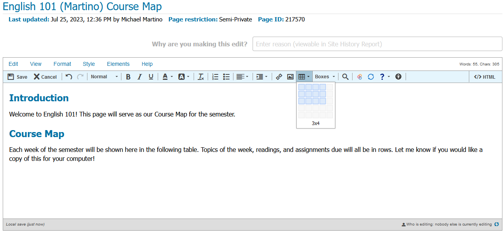The image size is (504, 231).
Task: Insert a numbered list
Action: pyautogui.click(x=215, y=77)
